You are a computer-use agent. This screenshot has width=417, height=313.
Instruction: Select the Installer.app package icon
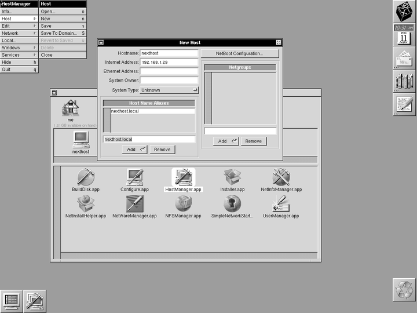(x=232, y=177)
